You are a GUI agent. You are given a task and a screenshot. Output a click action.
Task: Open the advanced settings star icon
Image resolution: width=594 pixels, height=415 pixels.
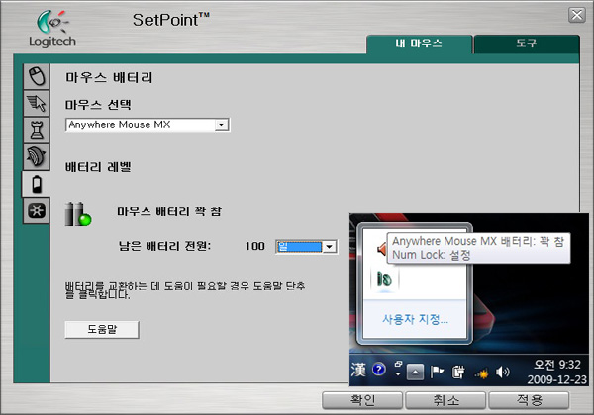[x=37, y=210]
